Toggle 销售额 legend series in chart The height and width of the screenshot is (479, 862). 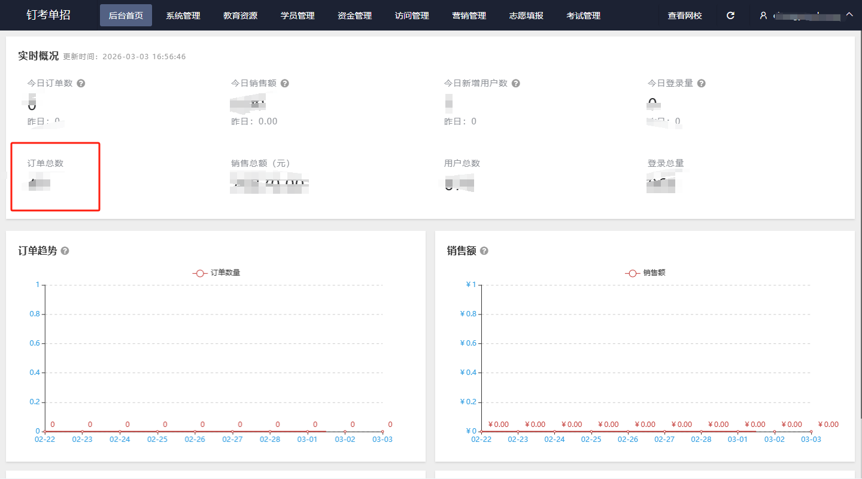pyautogui.click(x=645, y=273)
